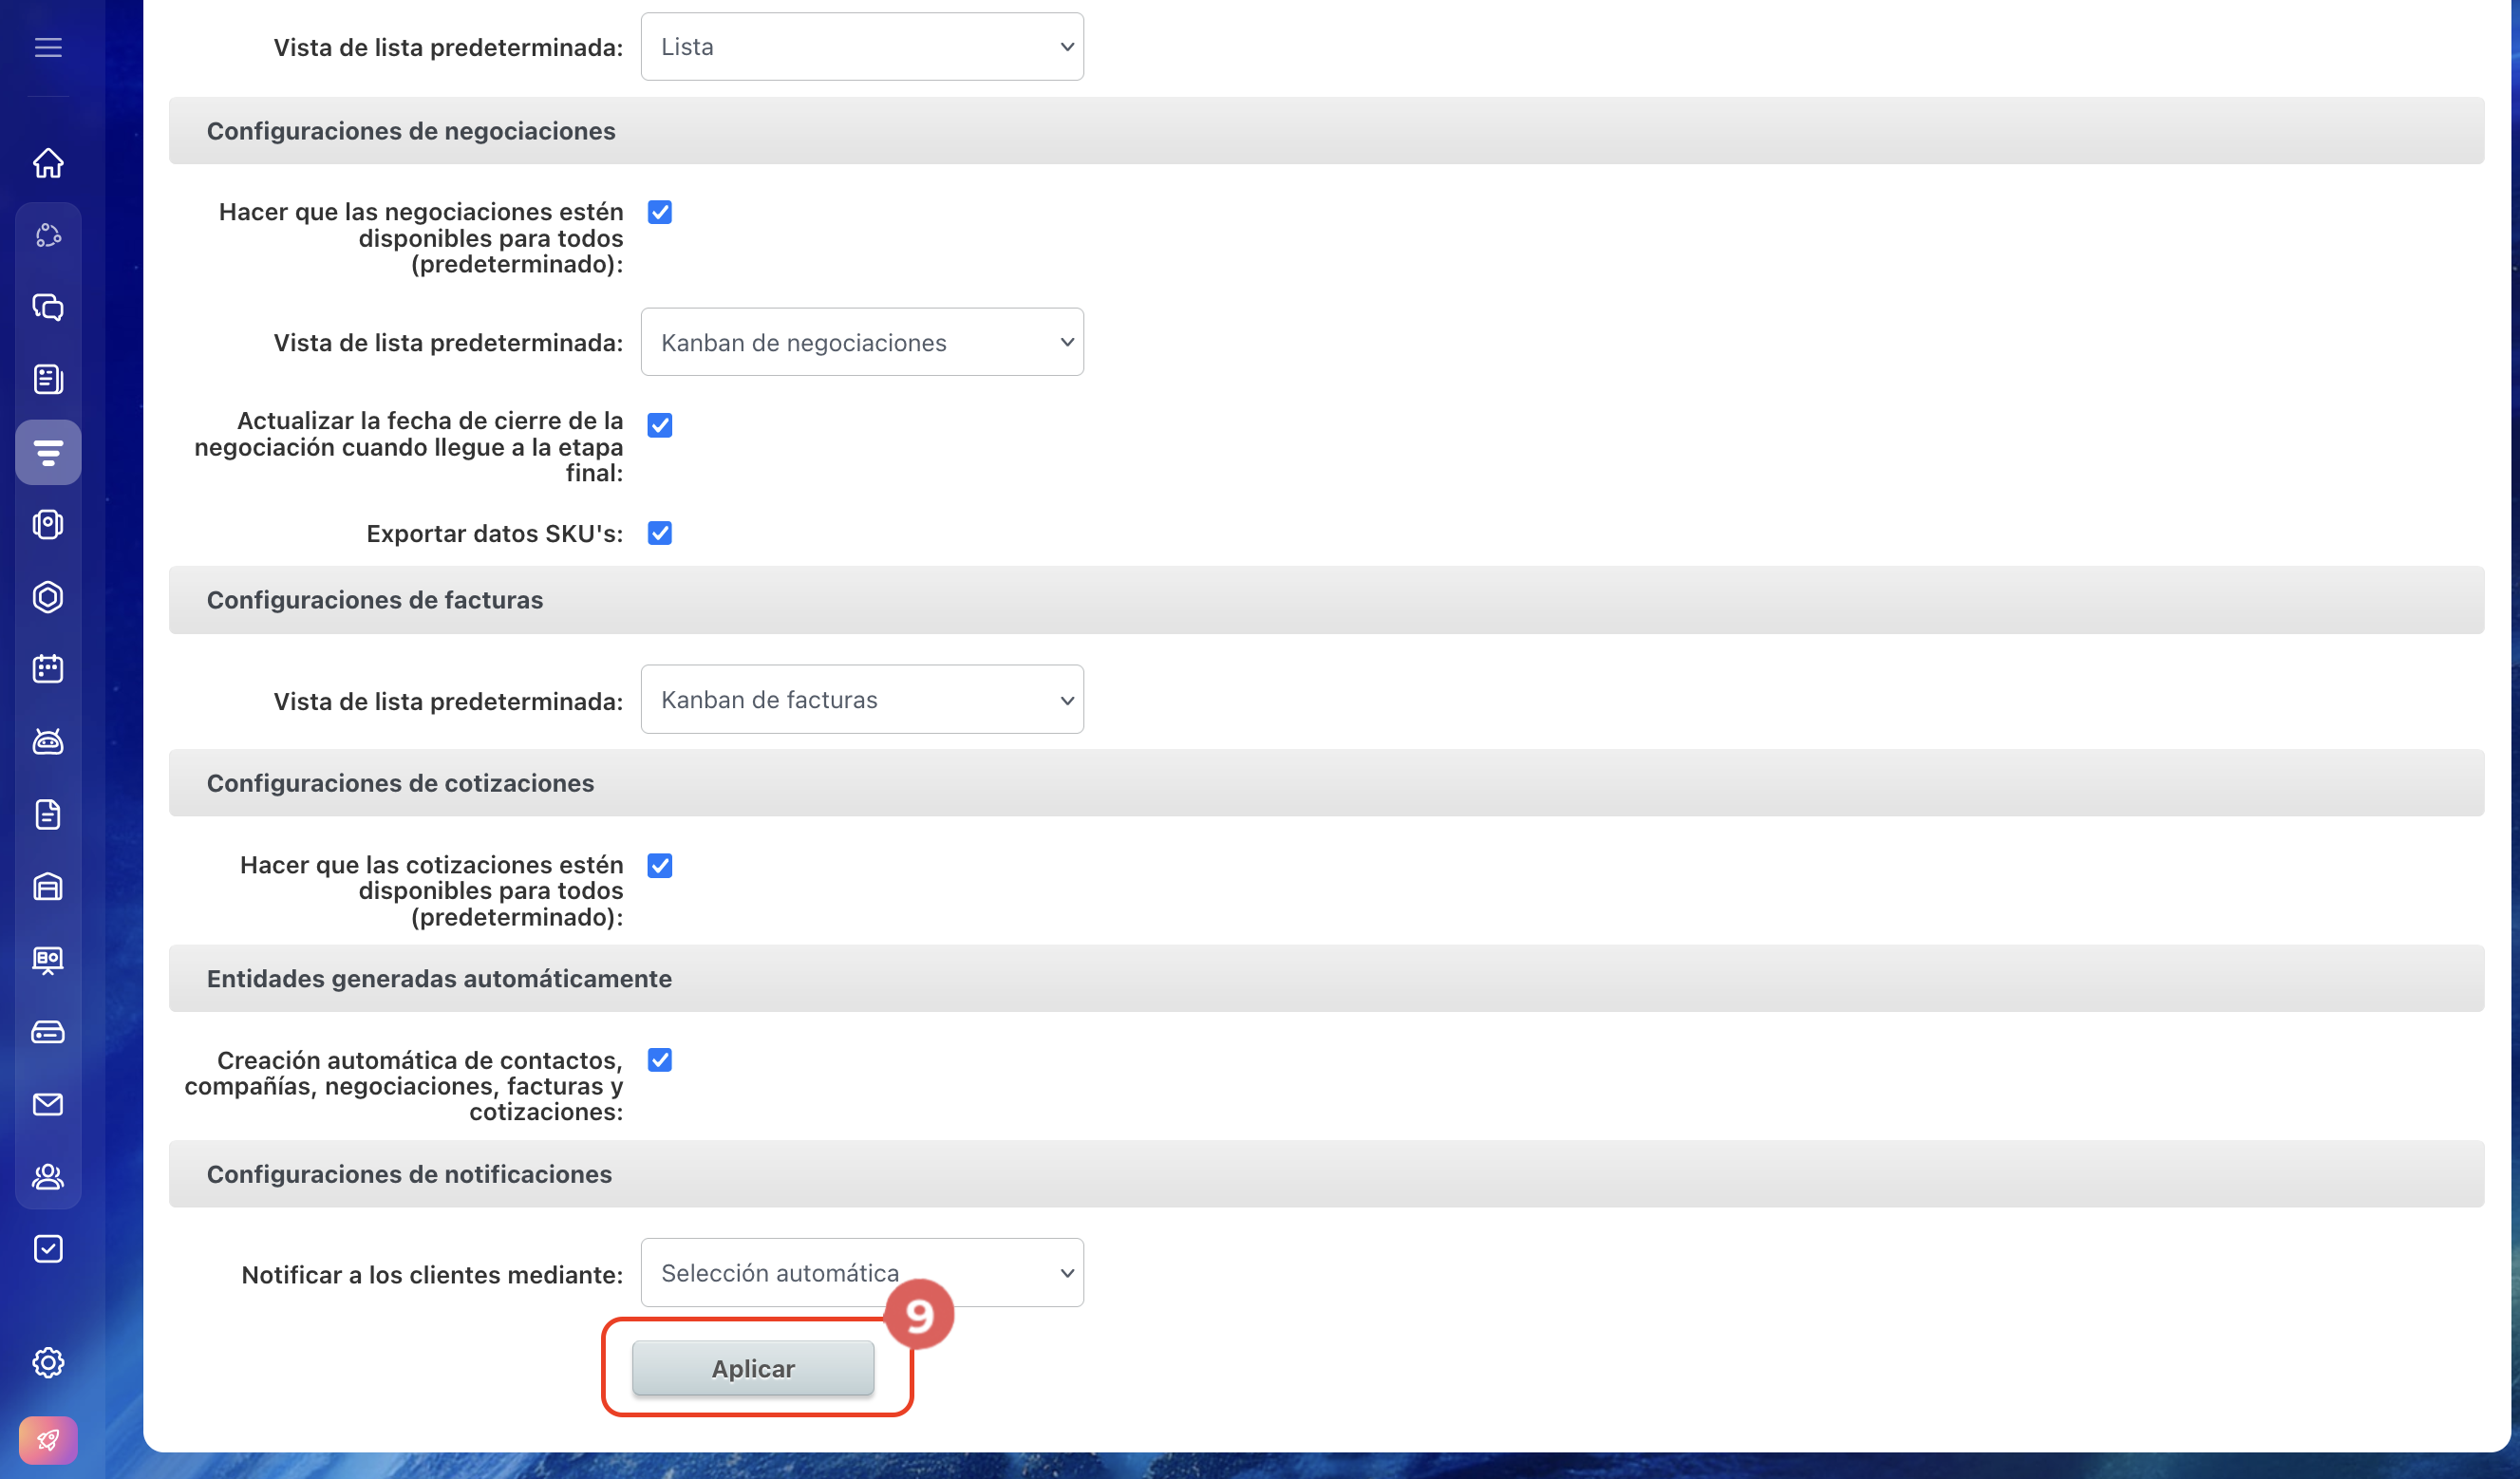This screenshot has height=1479, width=2520.
Task: Uncheck negotiations available for everyone checkbox
Action: (x=660, y=212)
